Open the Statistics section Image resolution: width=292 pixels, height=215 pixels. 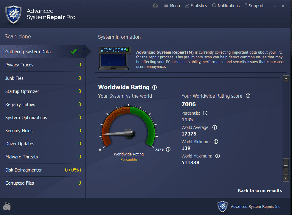click(196, 6)
